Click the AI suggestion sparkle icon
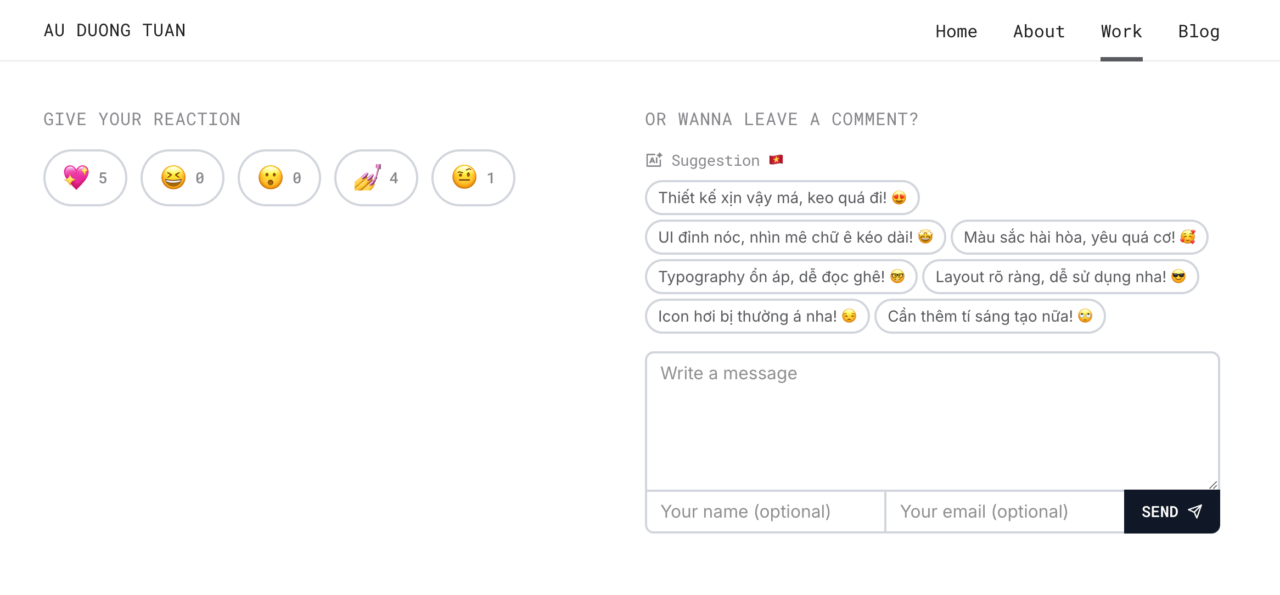This screenshot has height=595, width=1280. (x=654, y=160)
